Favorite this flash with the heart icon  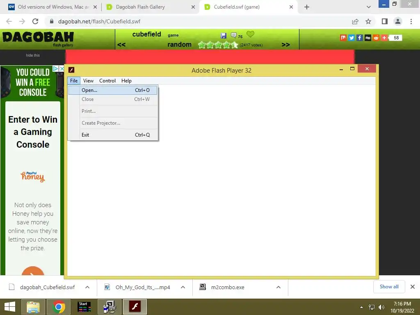[x=250, y=34]
